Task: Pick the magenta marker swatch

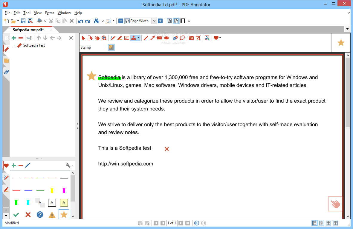Action: [x=64, y=191]
